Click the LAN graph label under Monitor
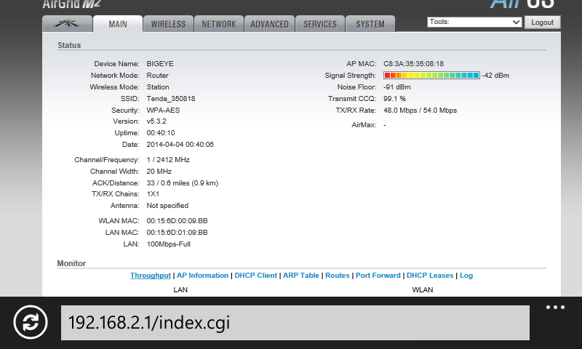Image resolution: width=582 pixels, height=349 pixels. click(180, 289)
